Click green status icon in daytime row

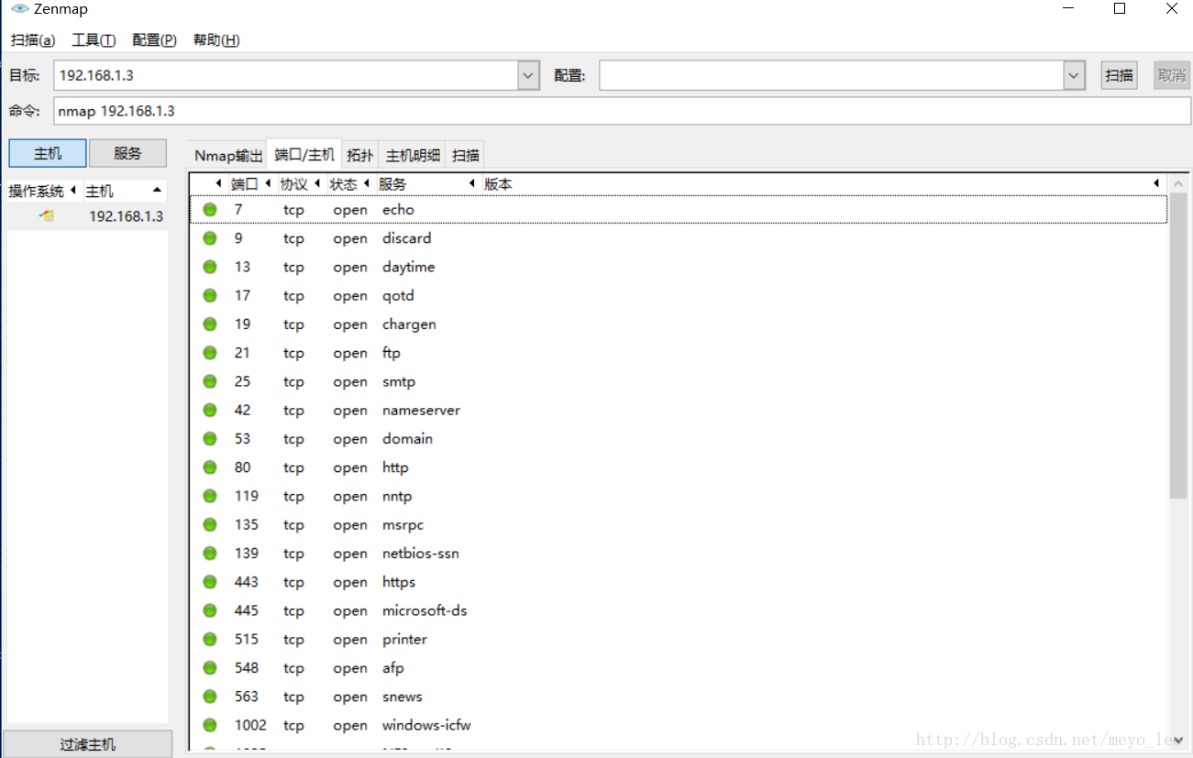pyautogui.click(x=210, y=267)
